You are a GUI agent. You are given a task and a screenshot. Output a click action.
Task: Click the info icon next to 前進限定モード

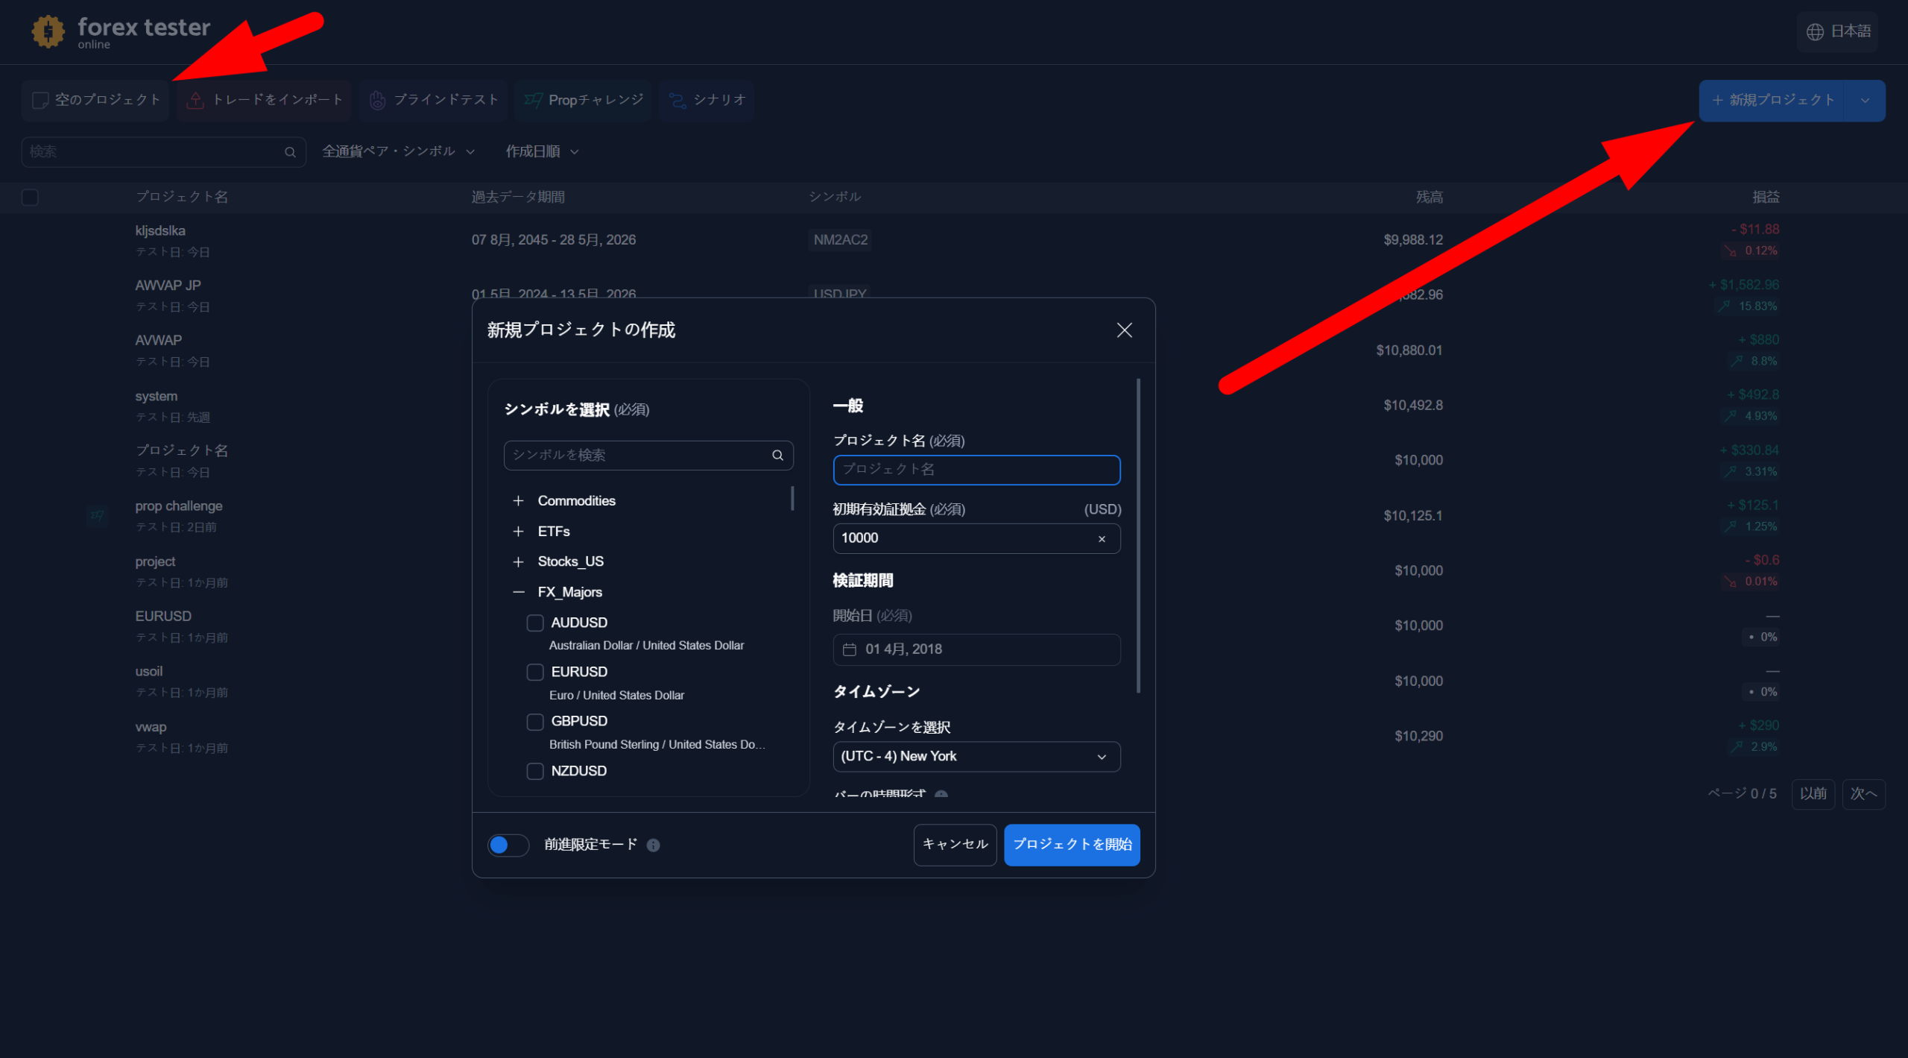(x=653, y=845)
